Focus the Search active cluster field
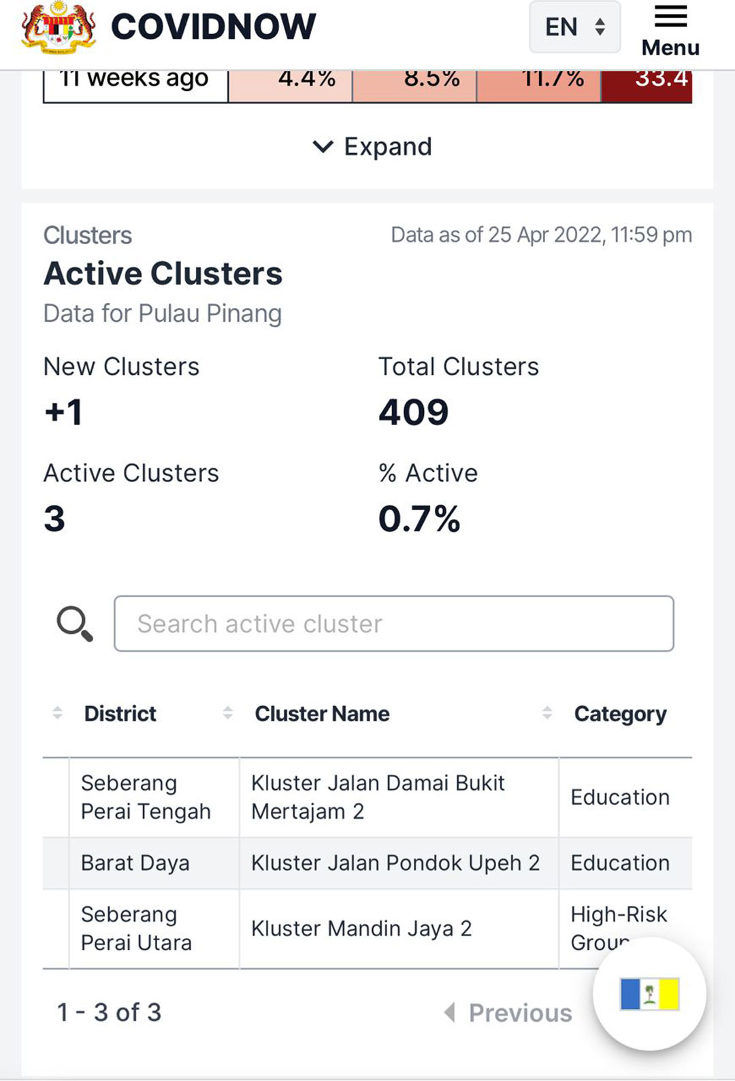Screen dimensions: 735x1081 394,624
